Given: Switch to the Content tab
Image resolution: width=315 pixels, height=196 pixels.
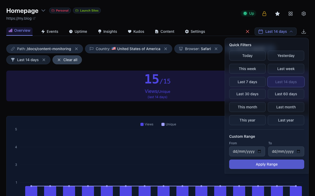Looking at the screenshot, I should pyautogui.click(x=165, y=31).
